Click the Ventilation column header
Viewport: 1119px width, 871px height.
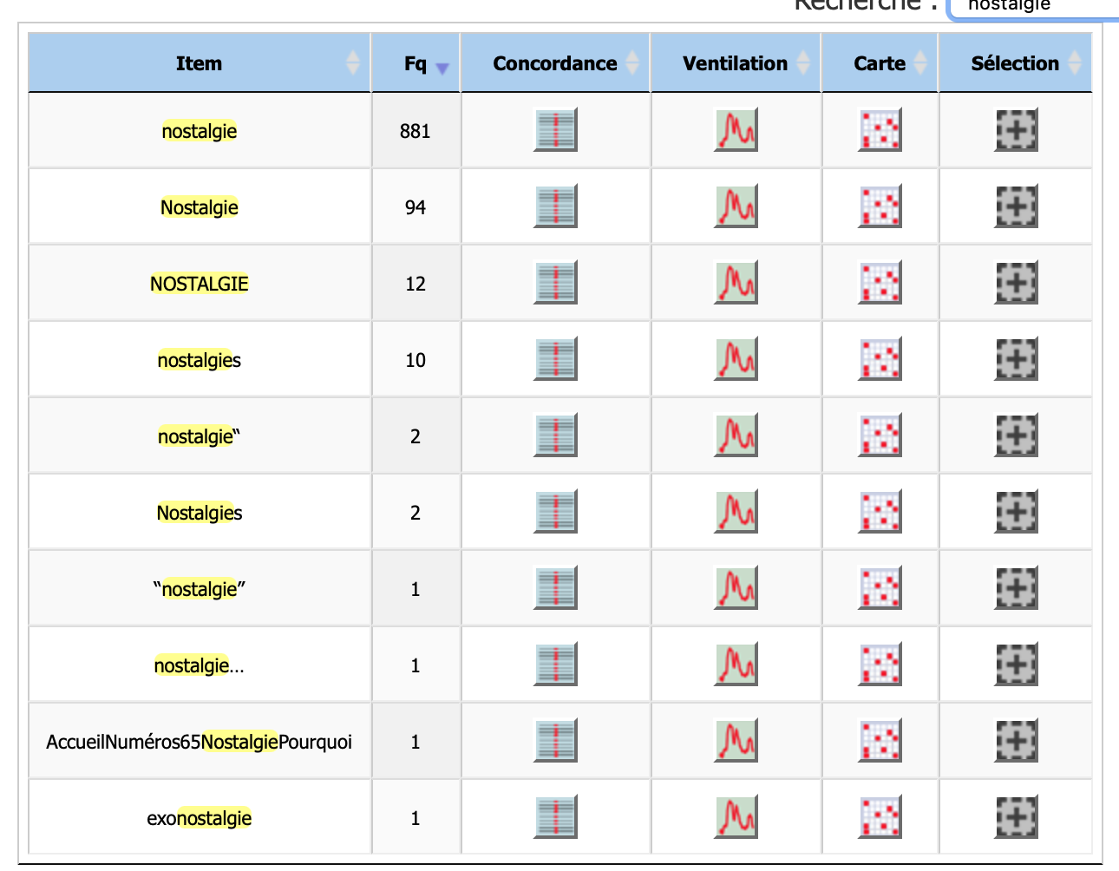(735, 63)
